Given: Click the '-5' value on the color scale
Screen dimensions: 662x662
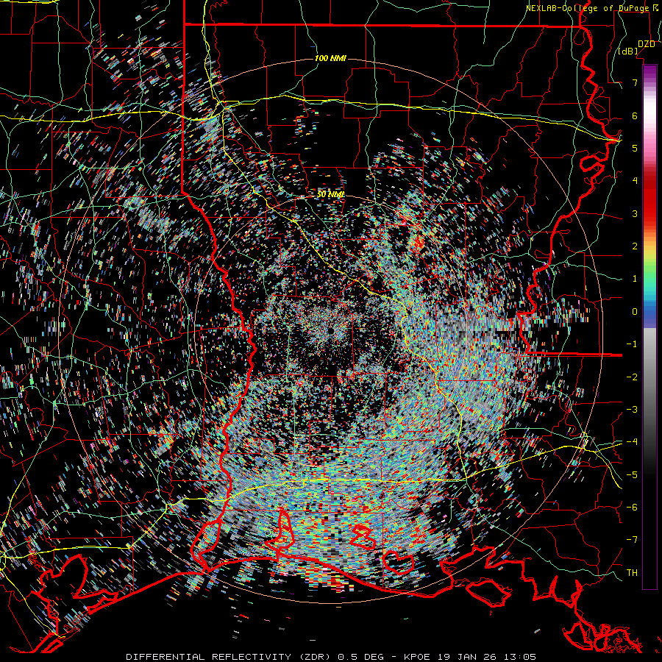Looking at the screenshot, I should 632,475.
